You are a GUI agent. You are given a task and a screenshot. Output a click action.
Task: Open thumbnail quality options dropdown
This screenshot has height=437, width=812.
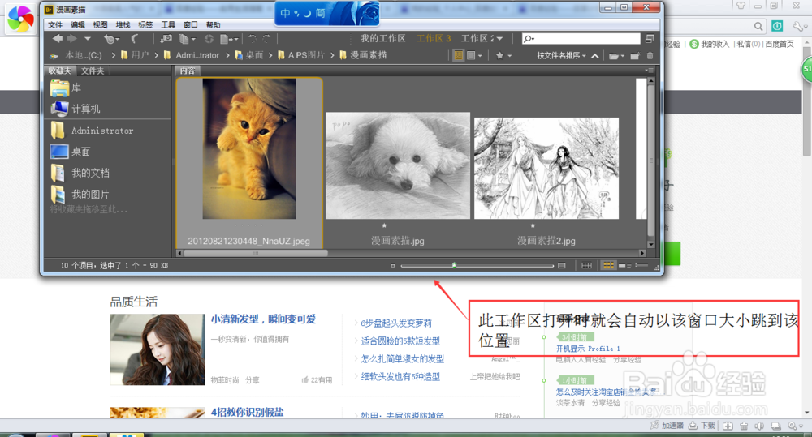[x=474, y=55]
